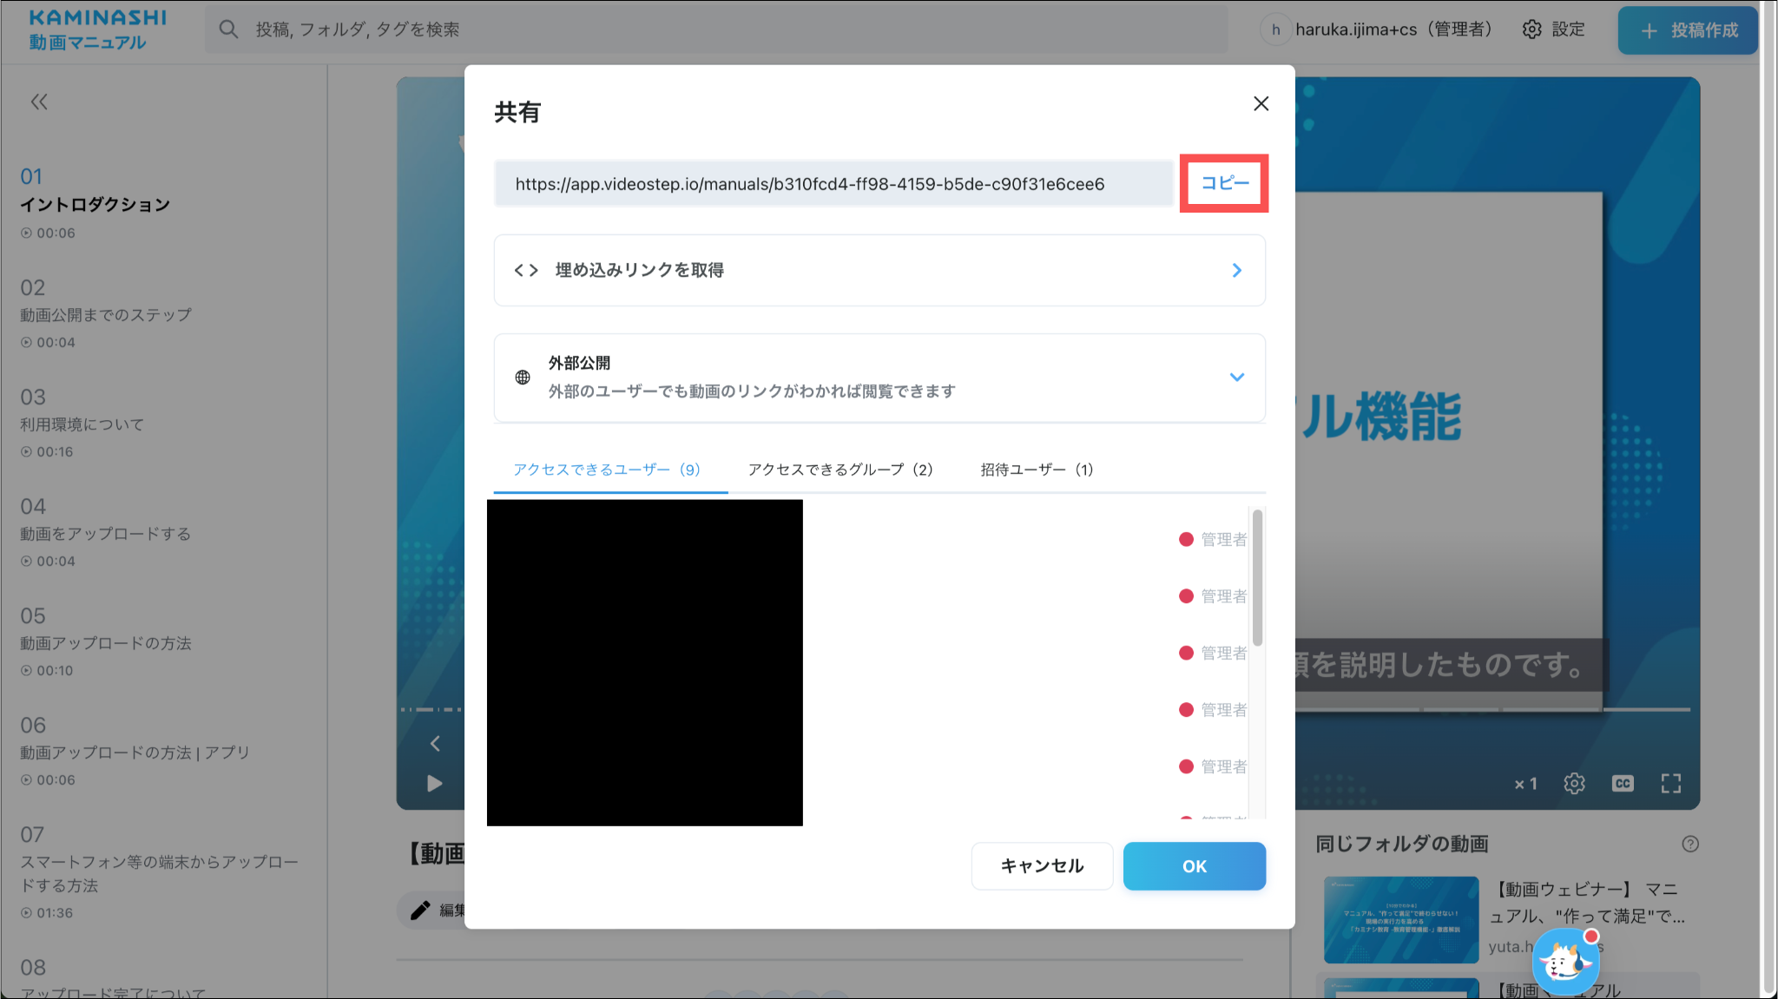Click the コピー button to copy link
Viewport: 1778px width, 999px height.
[1224, 183]
